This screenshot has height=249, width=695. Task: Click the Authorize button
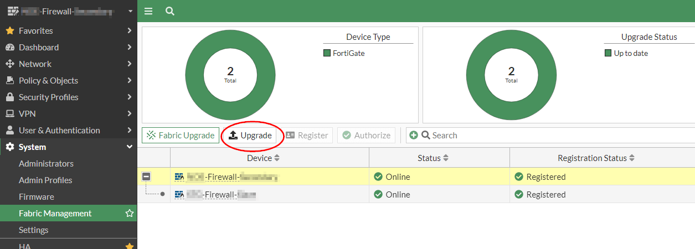click(x=366, y=136)
